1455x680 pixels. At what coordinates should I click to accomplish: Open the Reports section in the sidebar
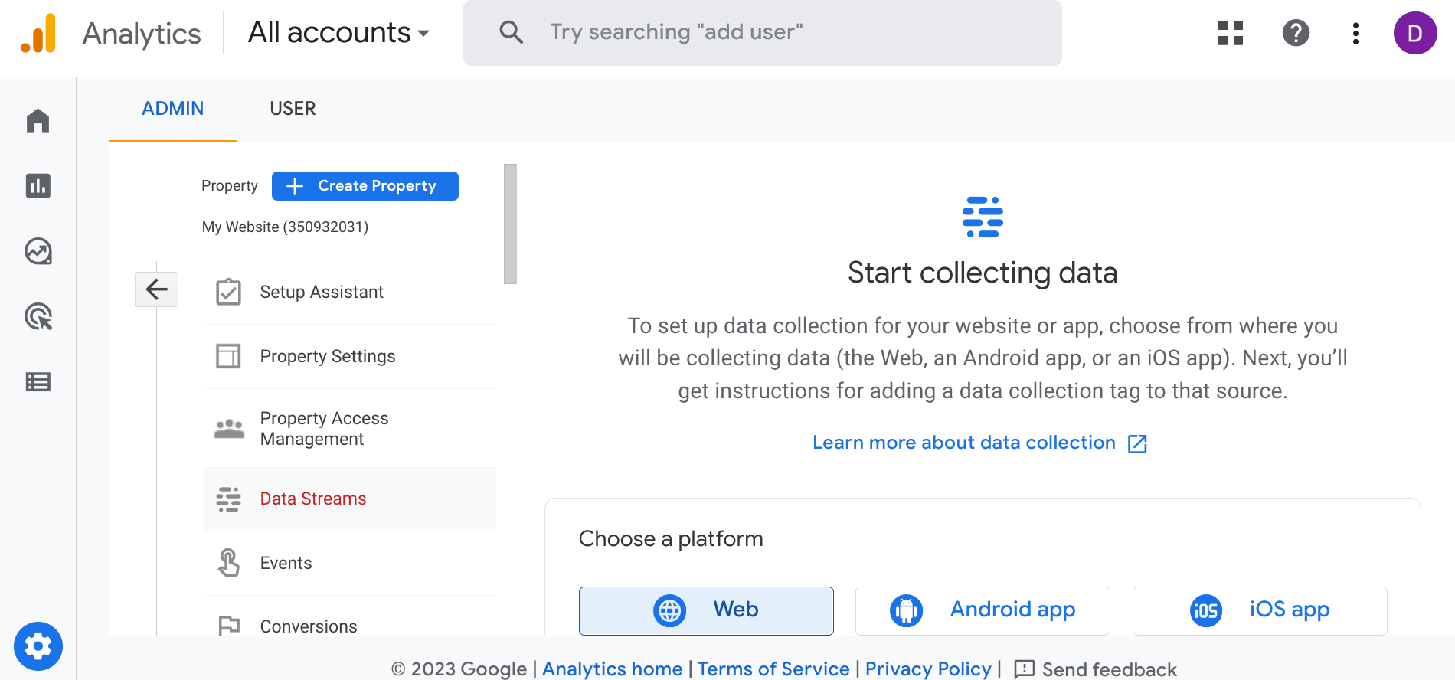[38, 186]
